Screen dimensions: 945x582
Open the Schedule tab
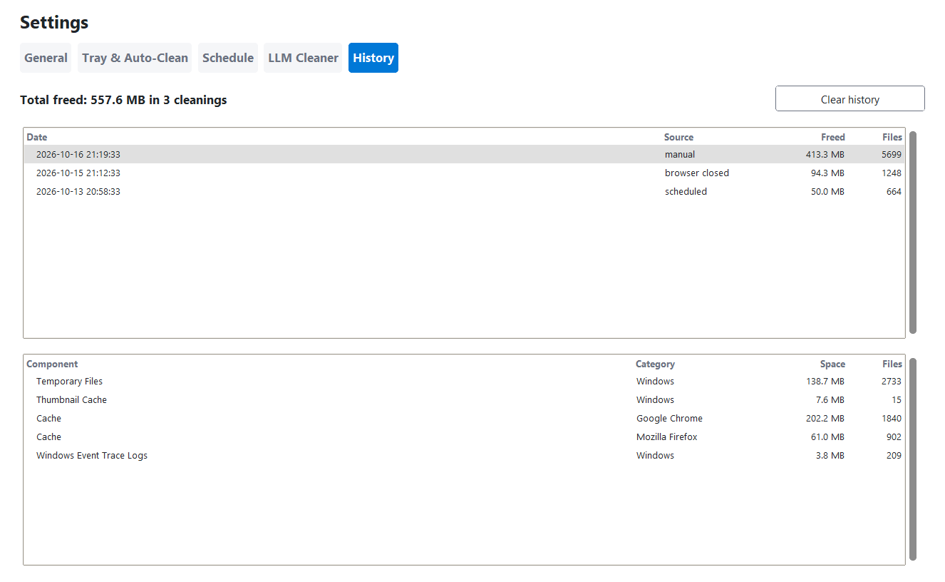click(228, 58)
